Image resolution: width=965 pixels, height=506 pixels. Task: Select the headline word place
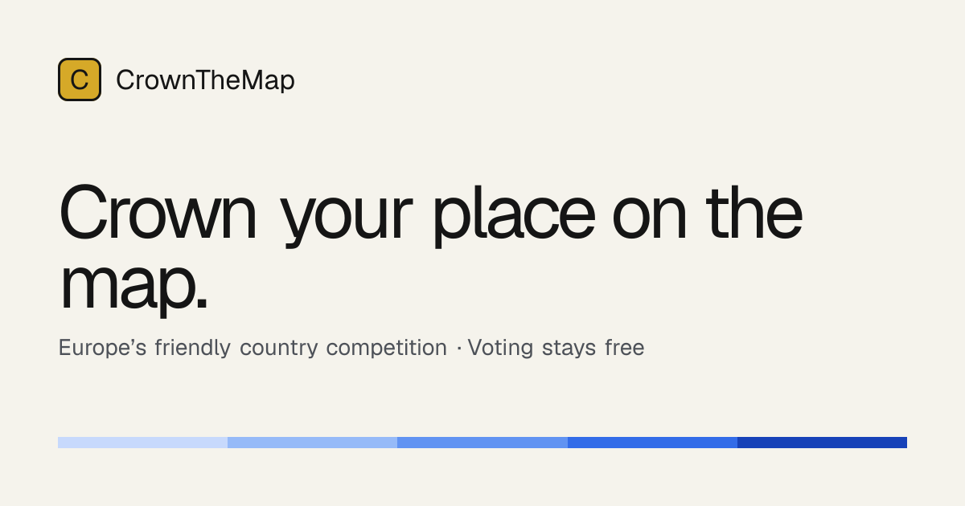click(514, 215)
